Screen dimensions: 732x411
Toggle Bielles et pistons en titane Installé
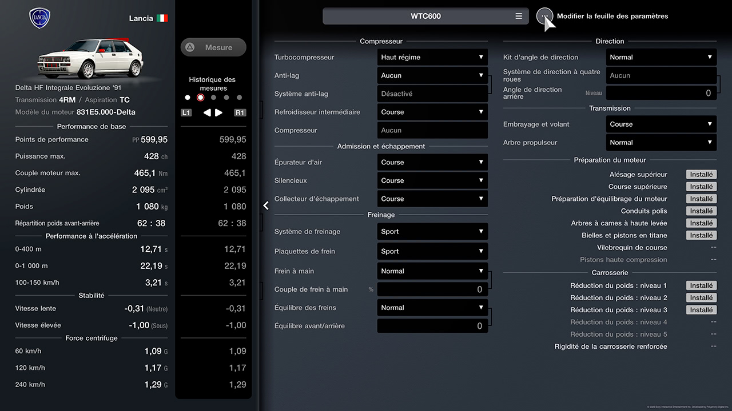[701, 235]
